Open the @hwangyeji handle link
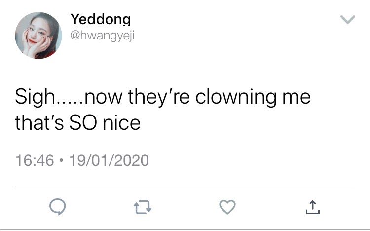The height and width of the screenshot is (231, 370). (103, 36)
